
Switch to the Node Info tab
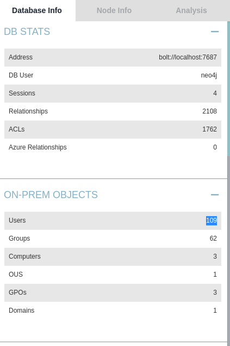114,10
